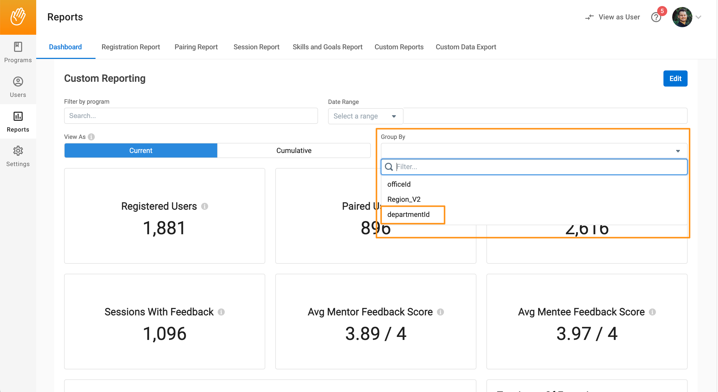Click the red notification badge showing 5
718x392 pixels.
click(x=662, y=11)
